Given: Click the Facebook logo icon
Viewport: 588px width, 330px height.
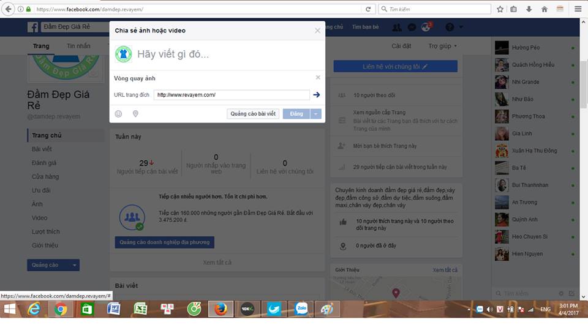Looking at the screenshot, I should click(32, 27).
